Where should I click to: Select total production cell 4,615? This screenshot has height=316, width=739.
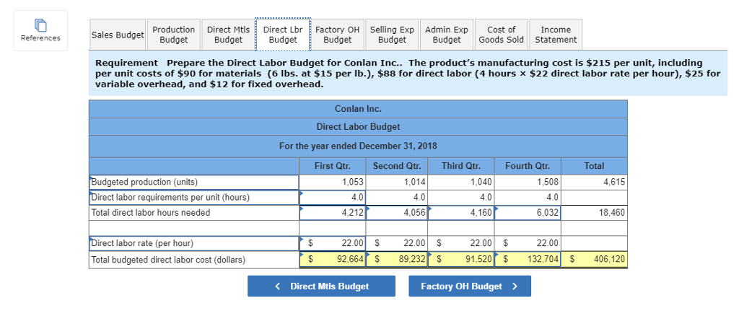coord(594,183)
